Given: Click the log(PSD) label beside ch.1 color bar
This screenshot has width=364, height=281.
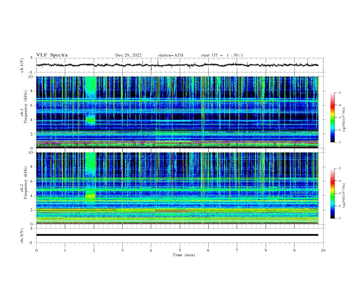Looking at the screenshot, I should [344, 120].
